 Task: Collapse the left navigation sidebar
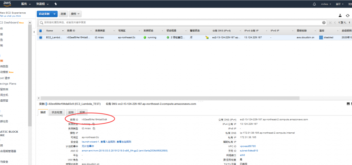(34, 32)
